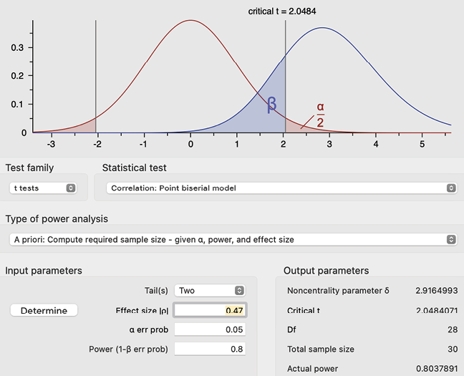Screen dimensions: 464x376
Task: Open the Tail(s) selector set to Two
Action: tap(210, 291)
